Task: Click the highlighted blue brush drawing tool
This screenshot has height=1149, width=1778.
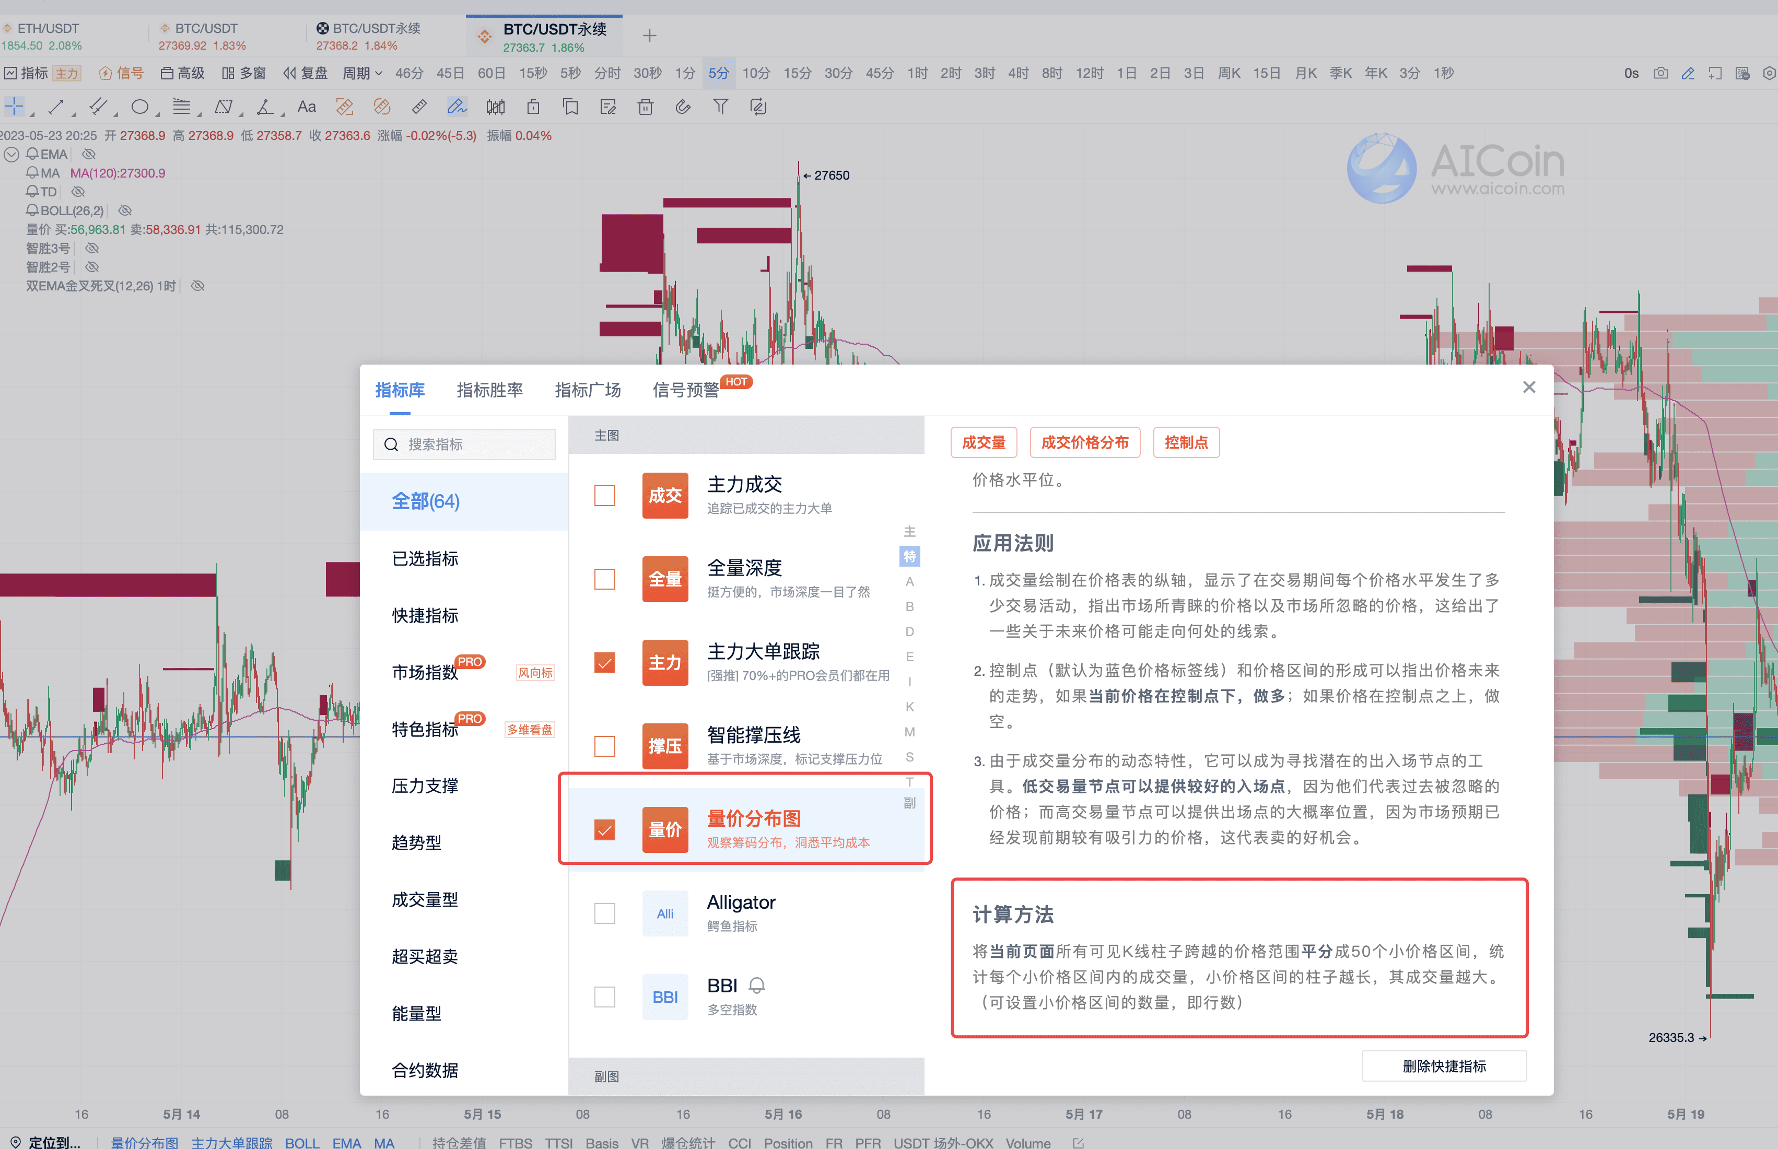Action: pos(457,107)
